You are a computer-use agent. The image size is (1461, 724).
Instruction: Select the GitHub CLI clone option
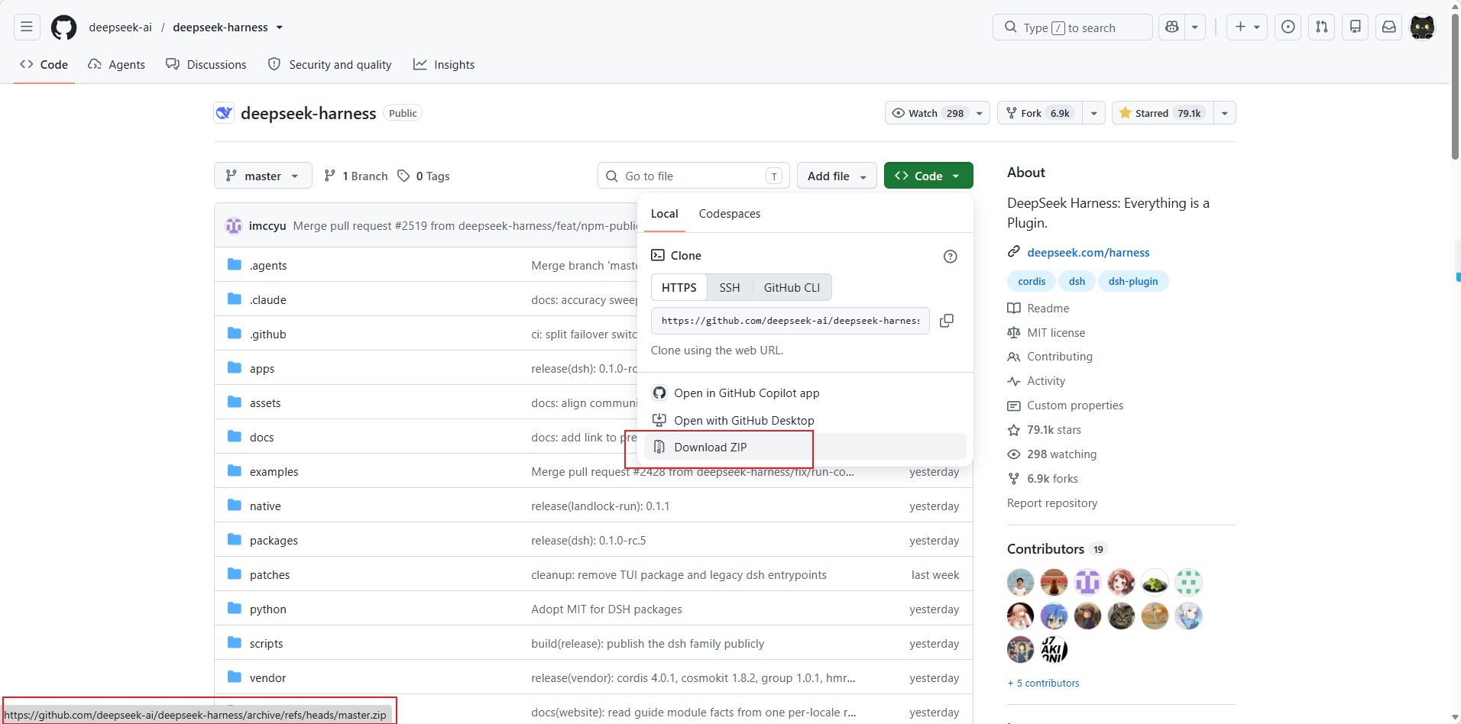[792, 288]
